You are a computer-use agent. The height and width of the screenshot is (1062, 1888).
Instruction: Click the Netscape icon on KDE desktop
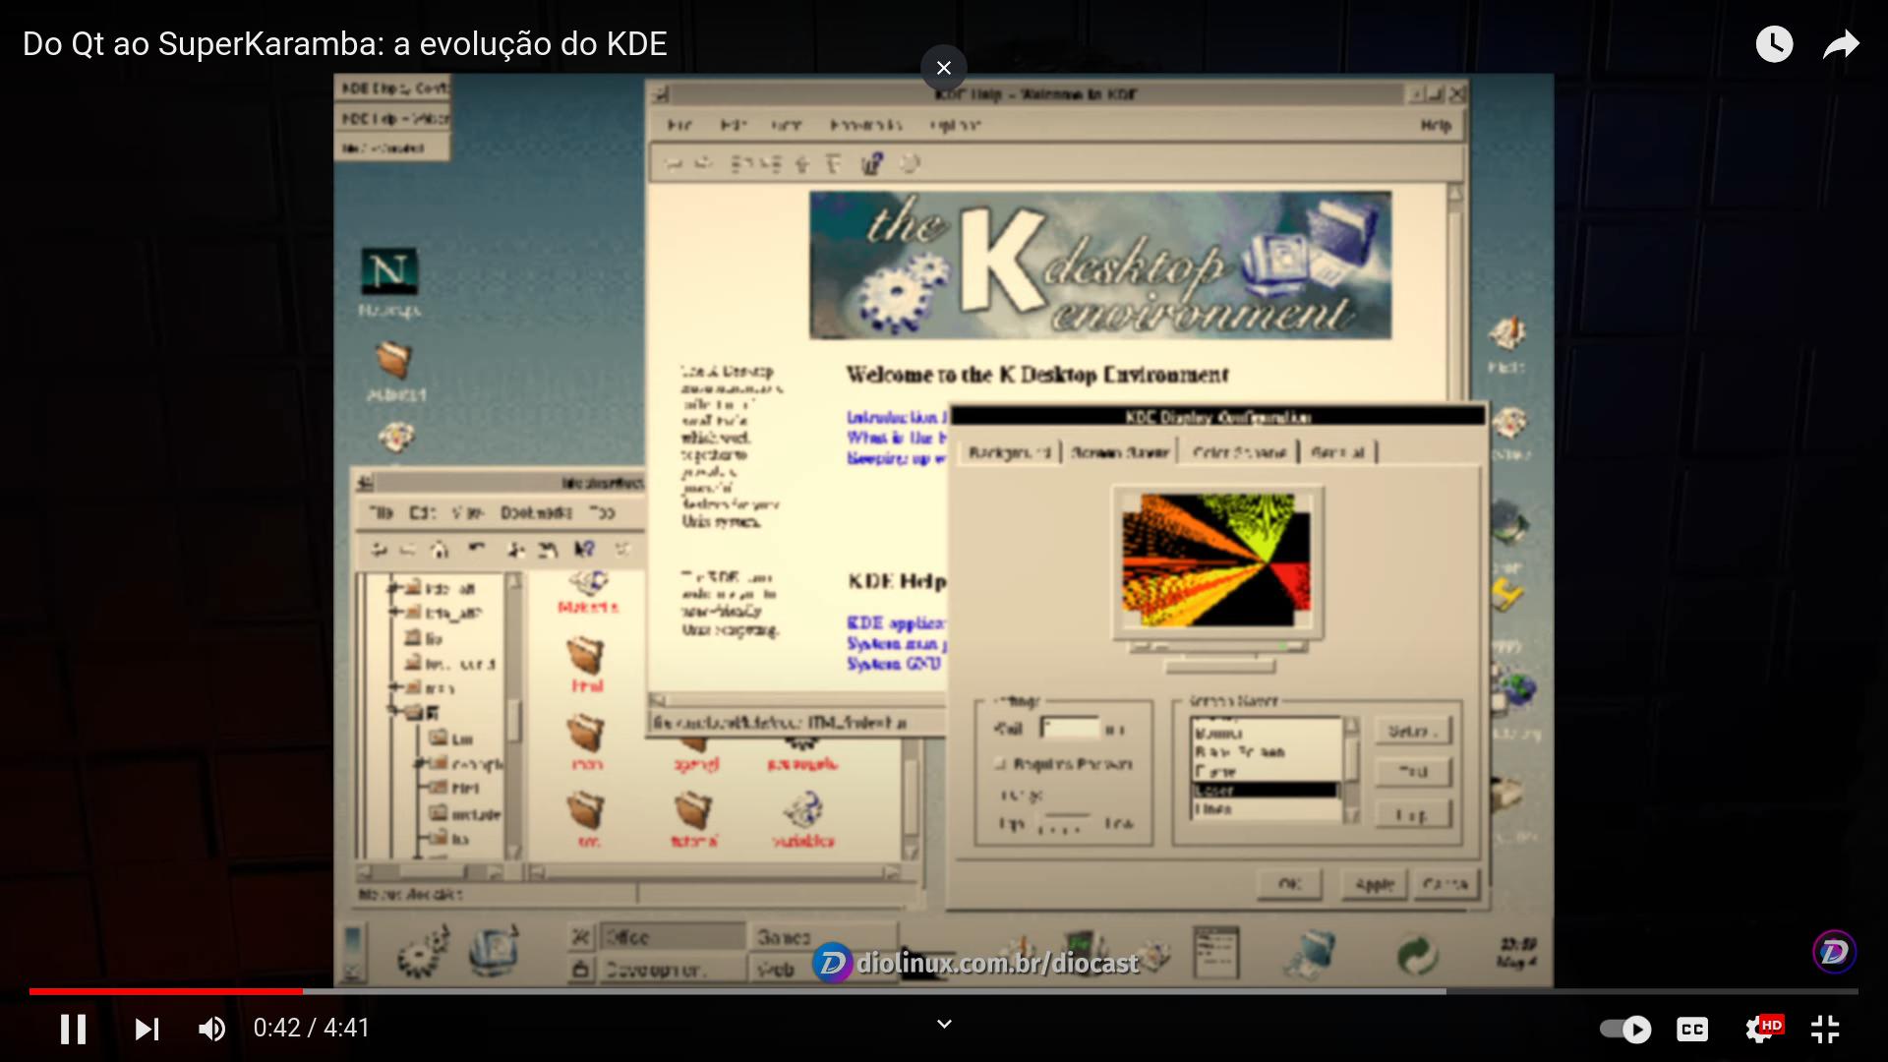tap(389, 271)
